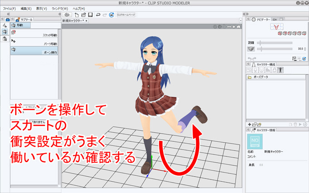Click the open folder icon beside the plus
This screenshot has height=193, width=309.
(254, 125)
